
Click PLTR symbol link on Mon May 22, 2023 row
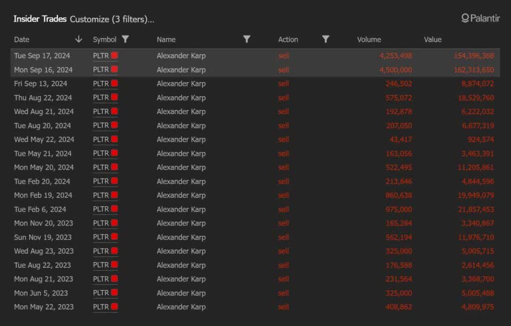pyautogui.click(x=101, y=307)
